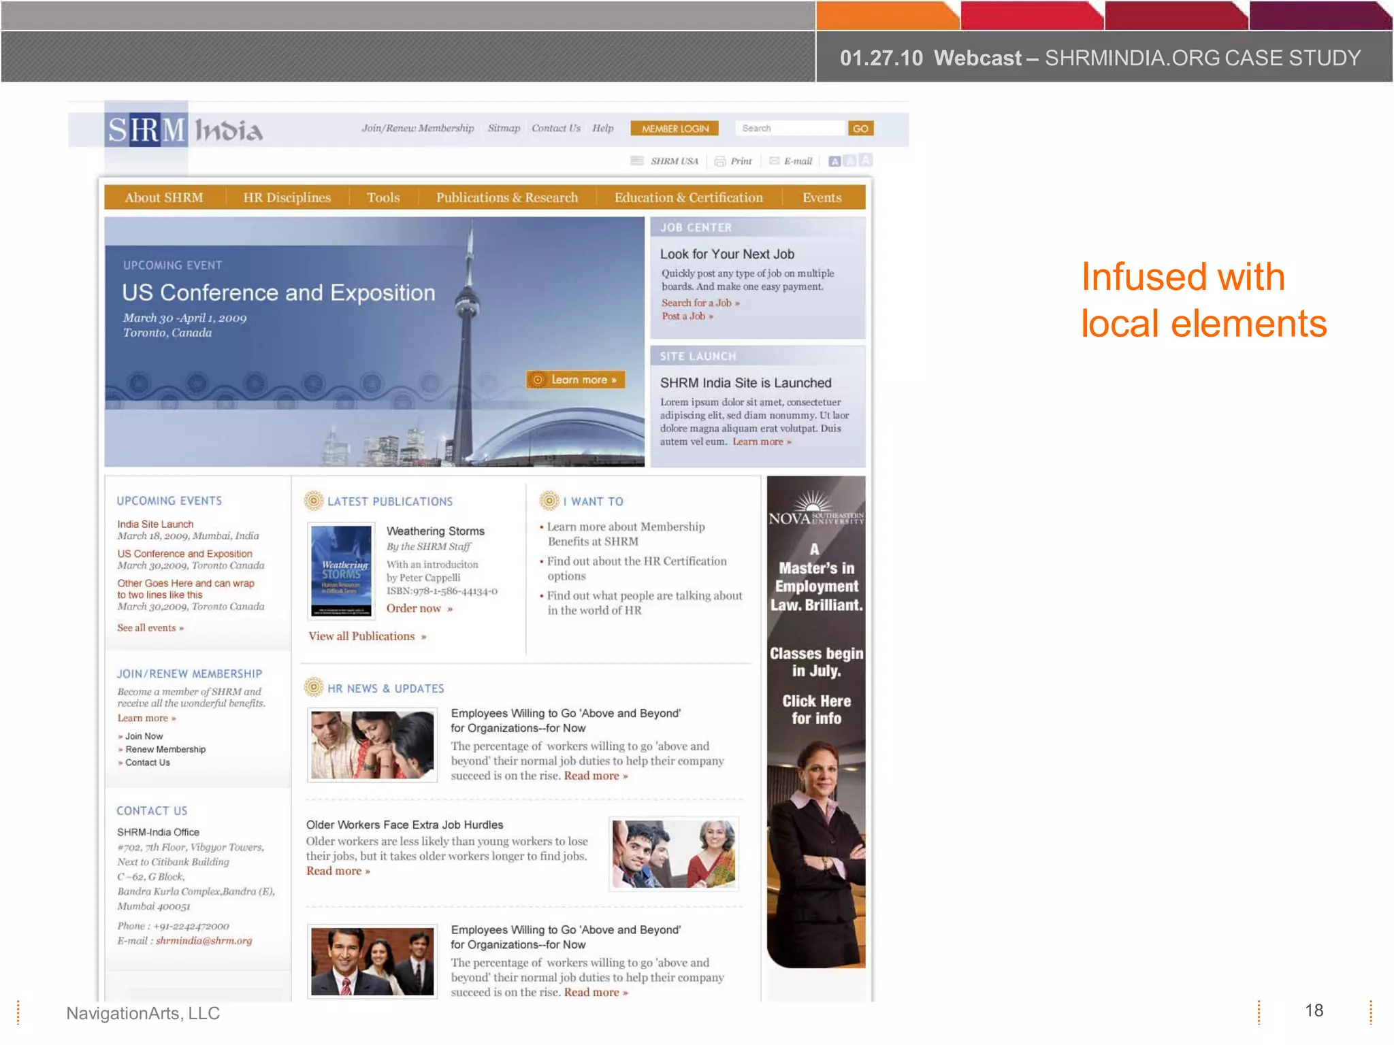
Task: Click View all Publications link
Action: pyautogui.click(x=368, y=636)
